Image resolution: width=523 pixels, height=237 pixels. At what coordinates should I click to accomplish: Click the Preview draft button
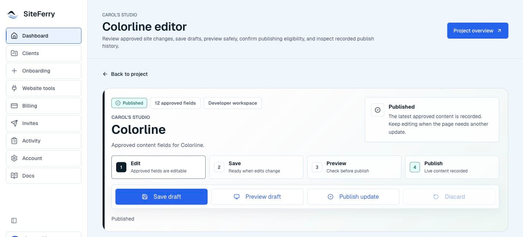257,197
